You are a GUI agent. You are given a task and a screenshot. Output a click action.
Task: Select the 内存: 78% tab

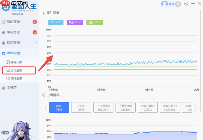(59, 107)
